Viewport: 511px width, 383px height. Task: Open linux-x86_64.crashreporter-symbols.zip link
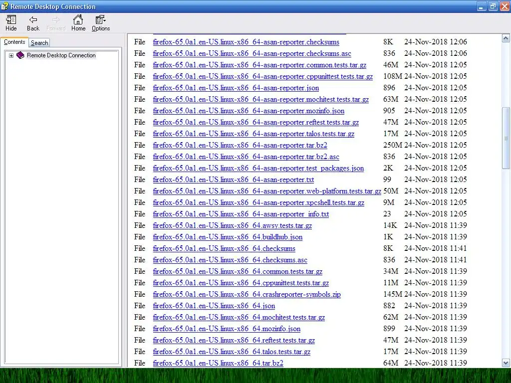pos(247,294)
